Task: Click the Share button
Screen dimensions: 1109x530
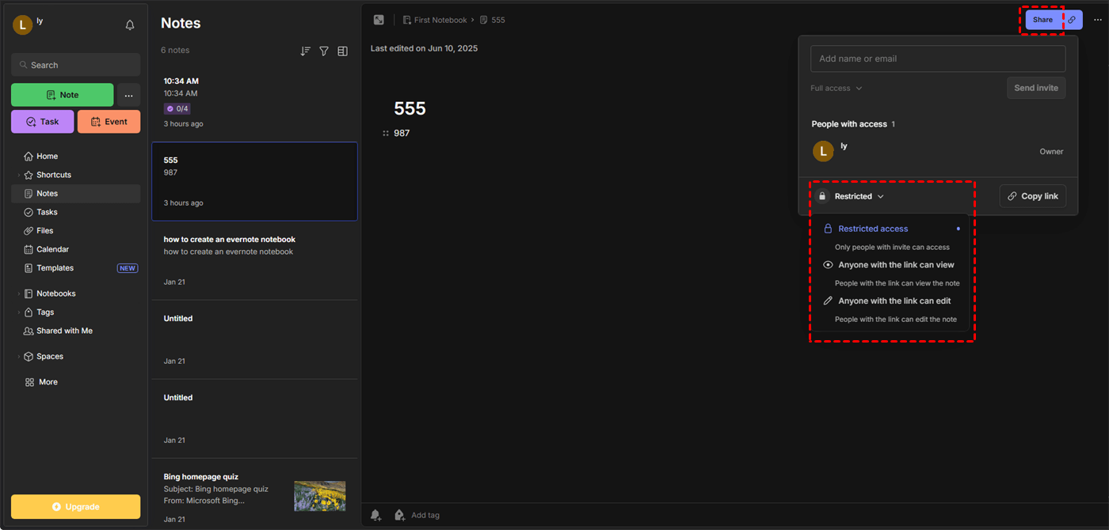Action: point(1042,20)
